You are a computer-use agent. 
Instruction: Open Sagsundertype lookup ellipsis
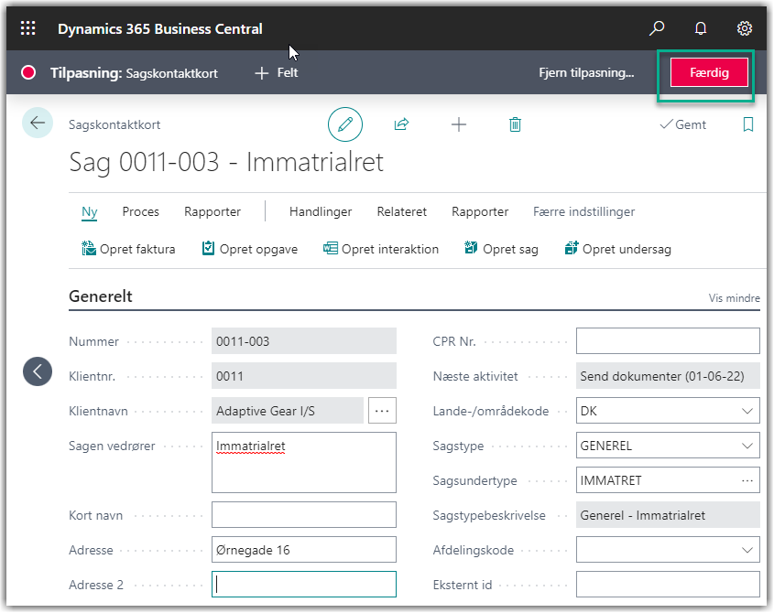click(747, 481)
